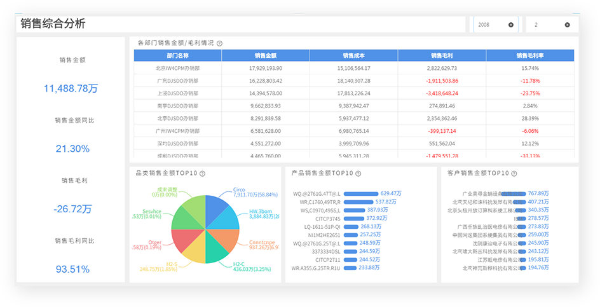Click margin rate cell 28.39%
This screenshot has height=307, width=600.
click(530, 119)
